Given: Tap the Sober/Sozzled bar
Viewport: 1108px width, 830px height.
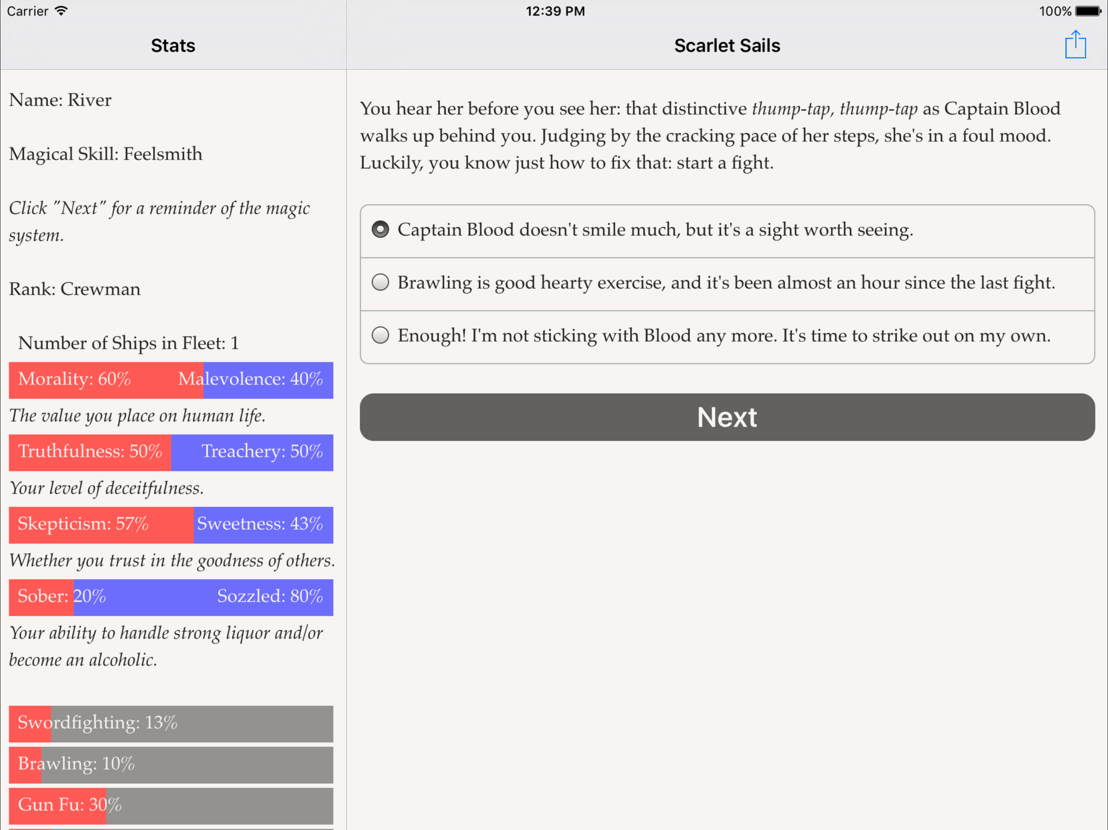Looking at the screenshot, I should pos(171,597).
